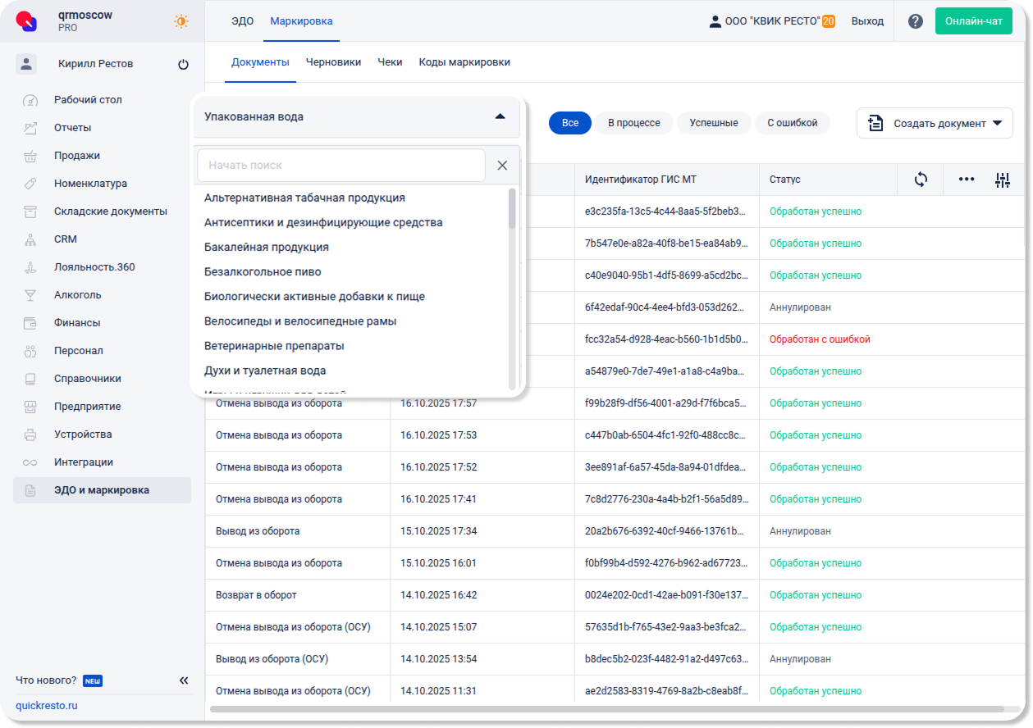Choose 'Безалкогольное пиво' from the list
Viewport: 1033px width, 728px height.
point(263,272)
